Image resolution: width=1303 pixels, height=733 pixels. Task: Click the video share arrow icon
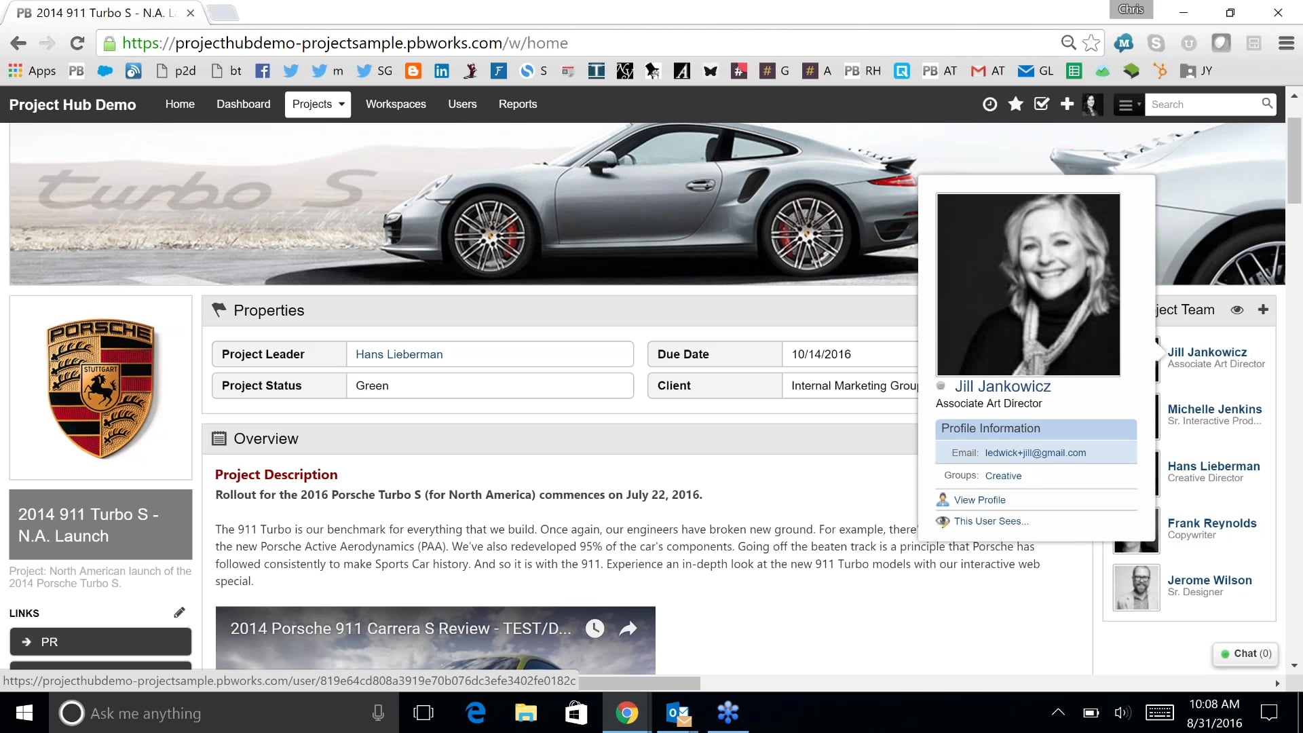pyautogui.click(x=628, y=628)
